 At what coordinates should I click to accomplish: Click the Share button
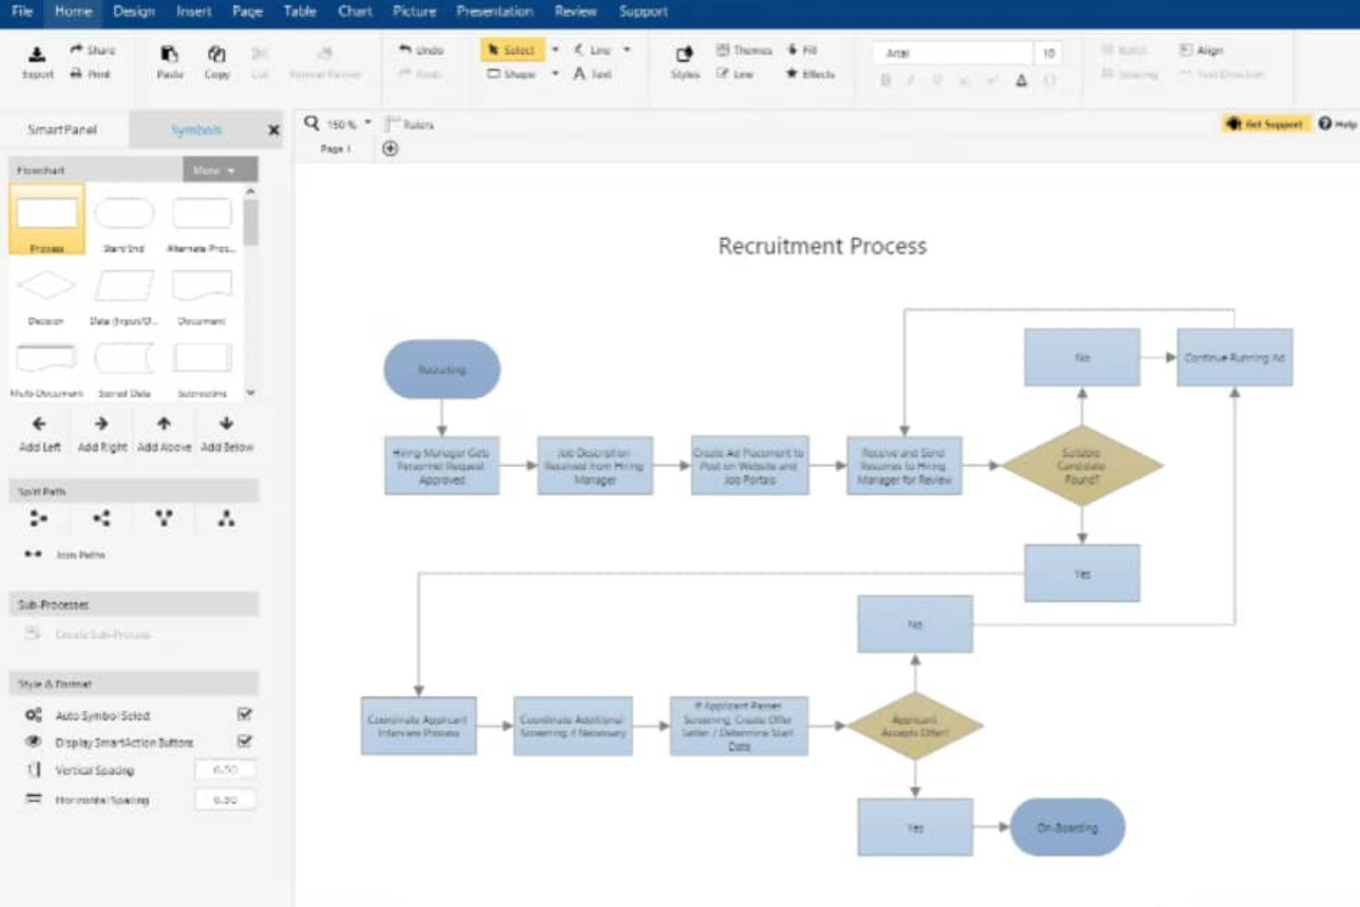pos(93,50)
